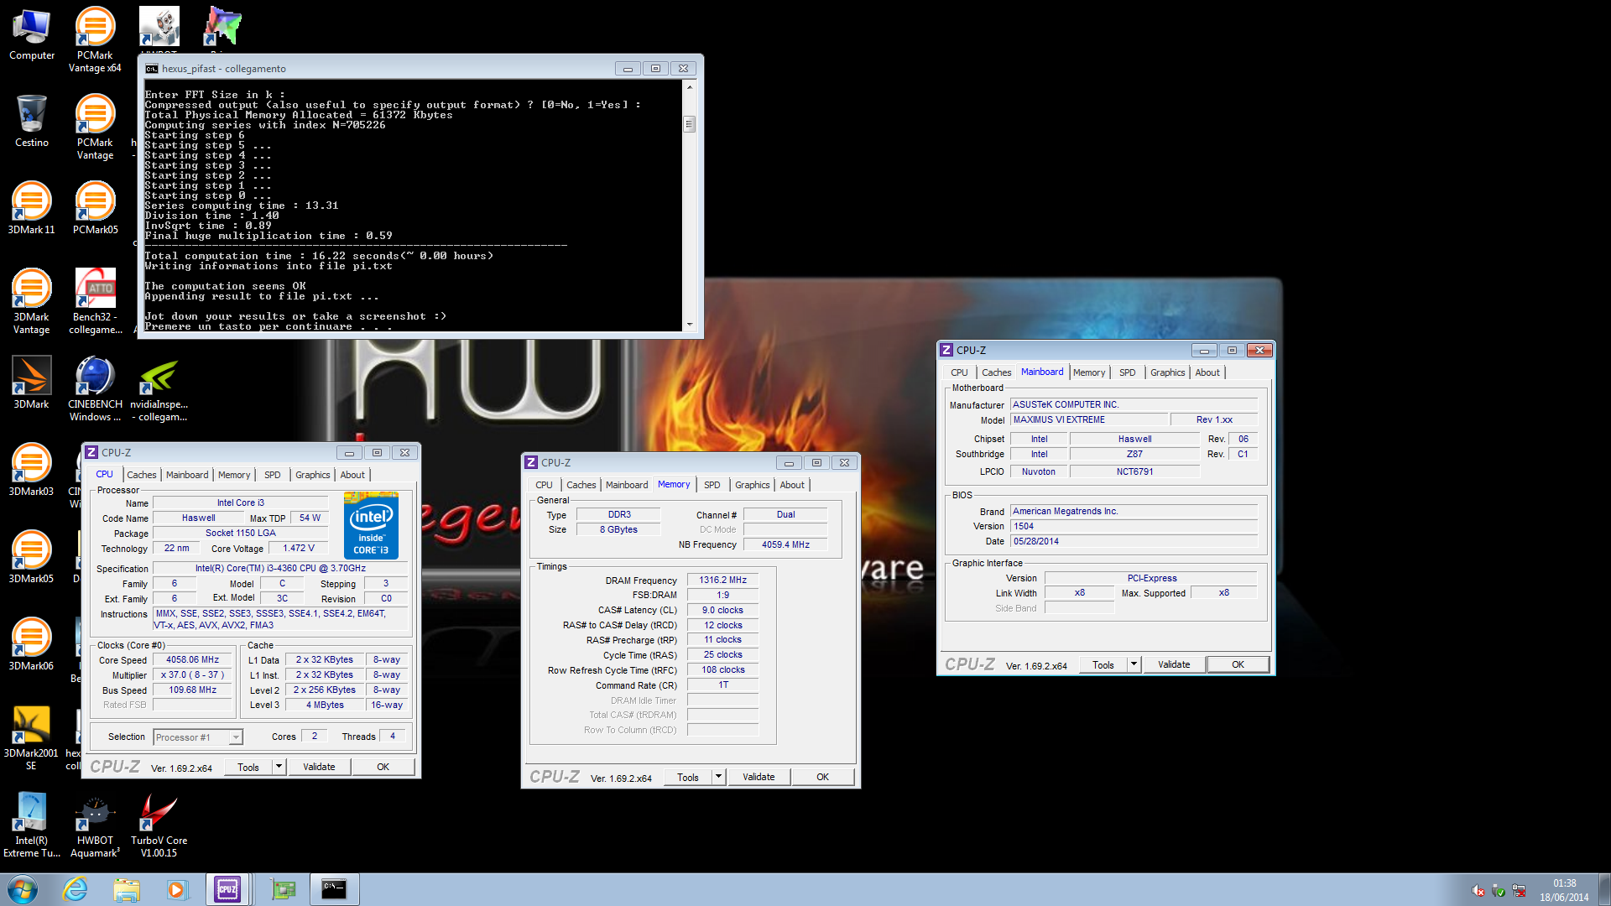The image size is (1611, 906).
Task: Open Bench32 ATTO shortcut
Action: [95, 302]
